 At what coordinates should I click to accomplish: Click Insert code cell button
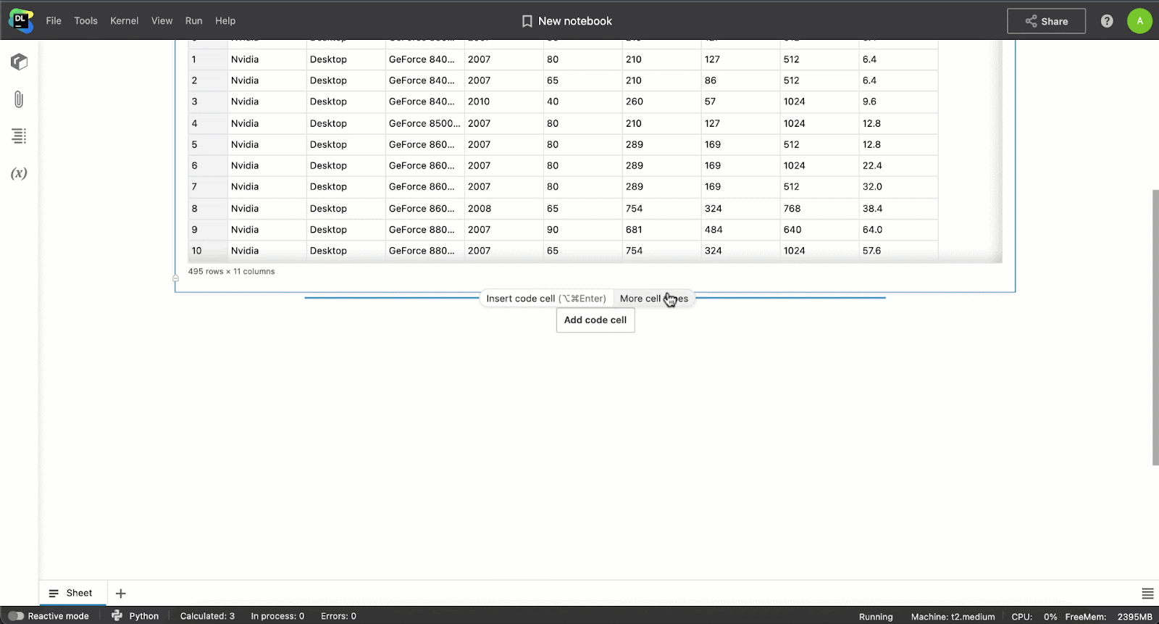coord(545,299)
